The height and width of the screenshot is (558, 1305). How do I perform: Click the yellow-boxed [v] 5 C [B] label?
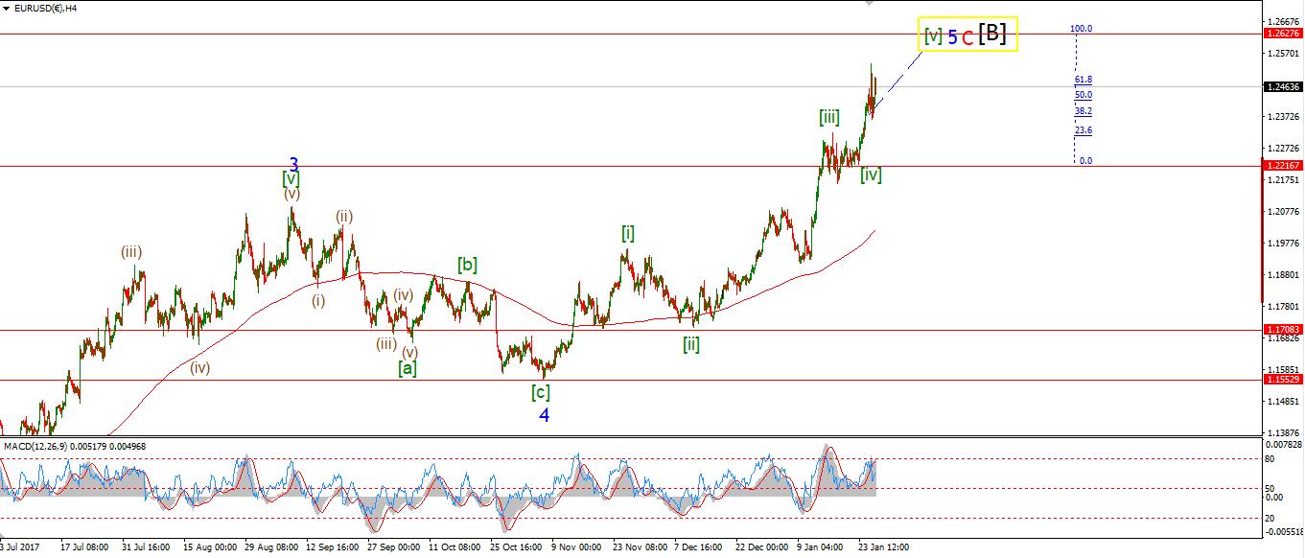pos(967,35)
